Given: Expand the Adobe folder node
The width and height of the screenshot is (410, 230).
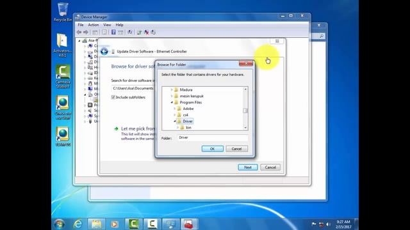Looking at the screenshot, I should tap(175, 109).
